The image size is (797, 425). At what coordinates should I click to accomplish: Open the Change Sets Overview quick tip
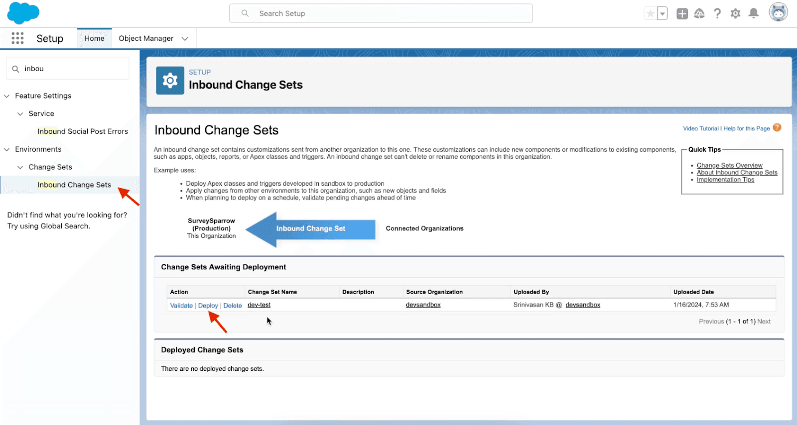pos(729,165)
